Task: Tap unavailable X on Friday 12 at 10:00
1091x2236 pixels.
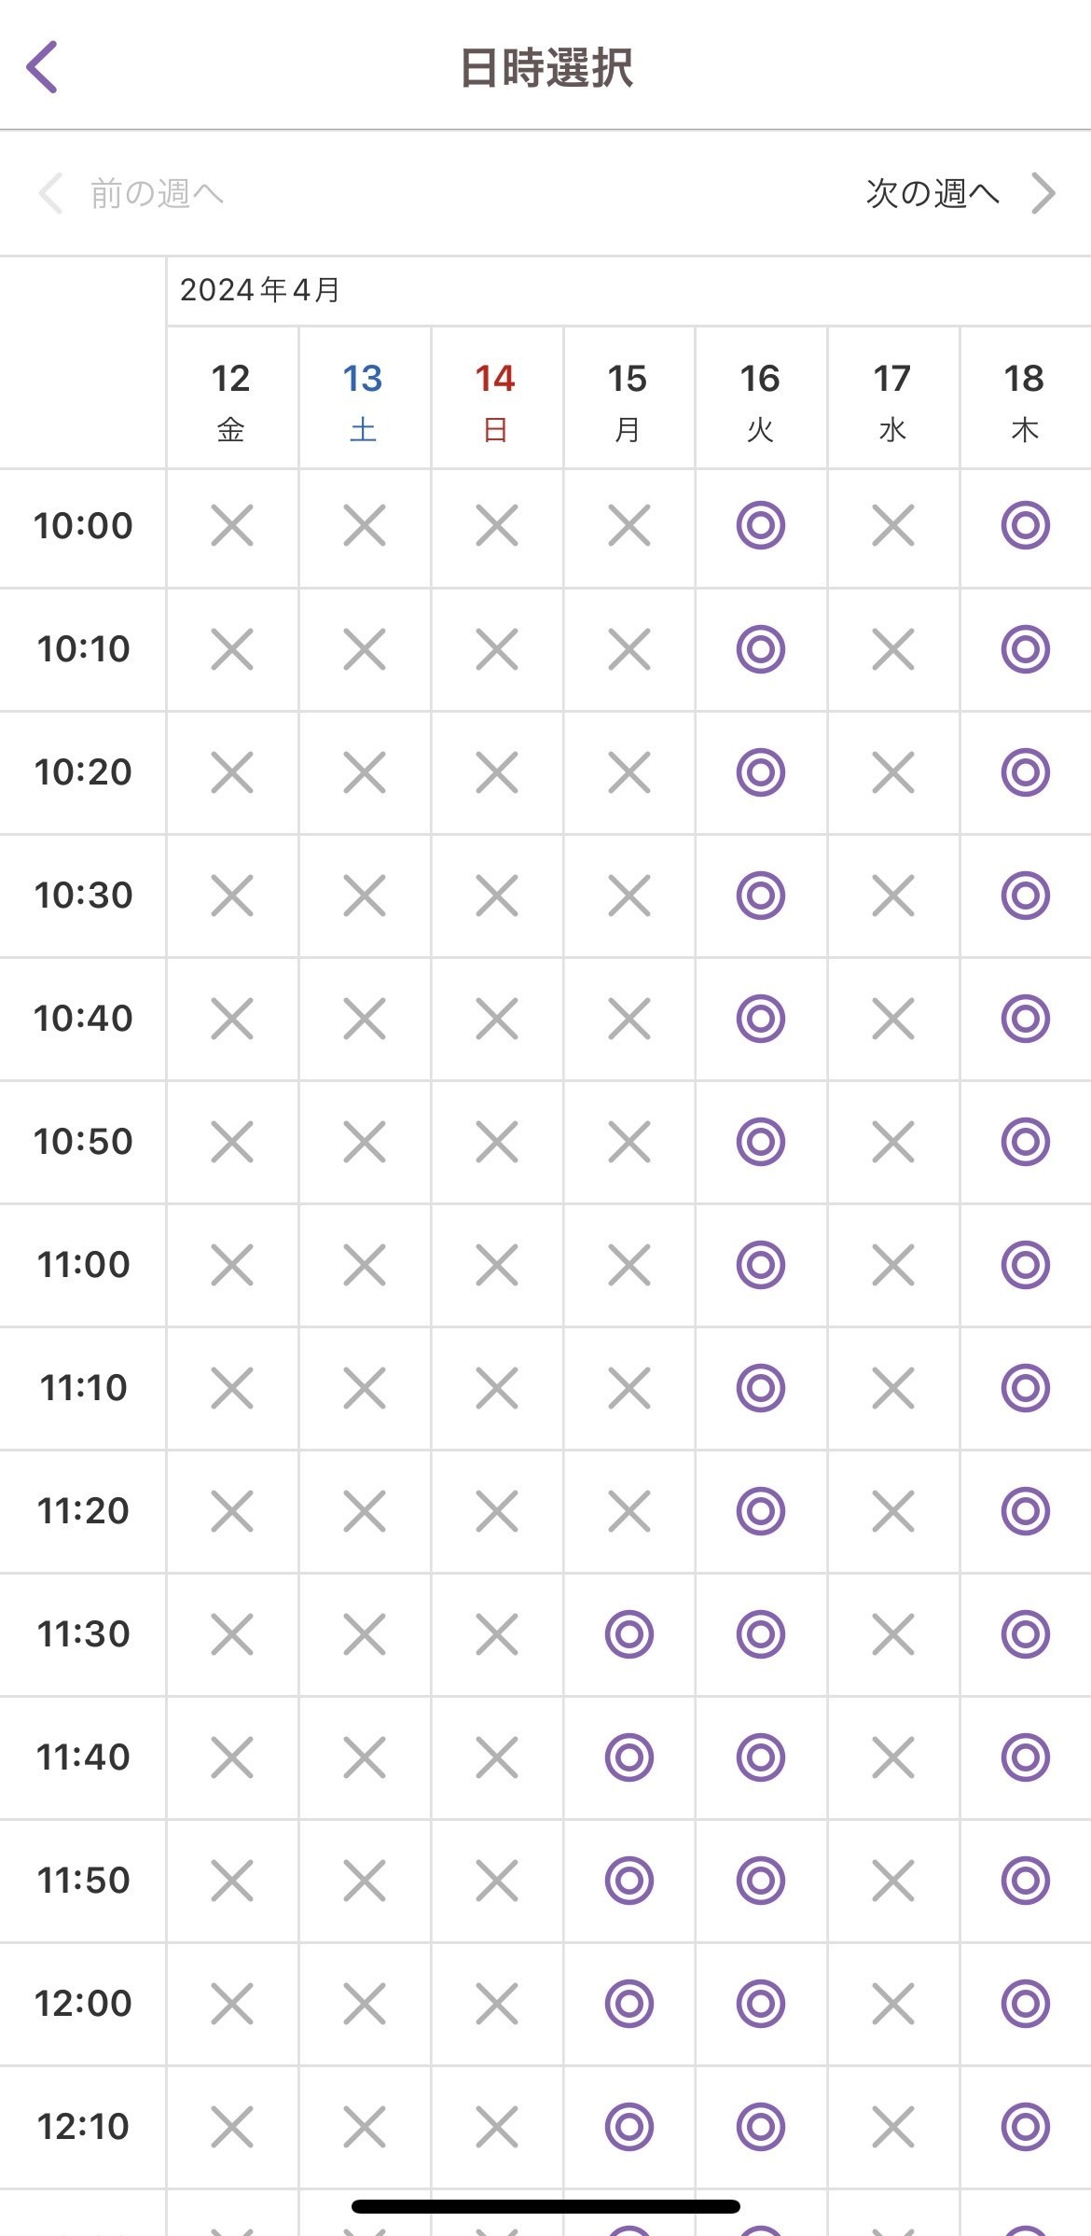Action: click(x=231, y=525)
